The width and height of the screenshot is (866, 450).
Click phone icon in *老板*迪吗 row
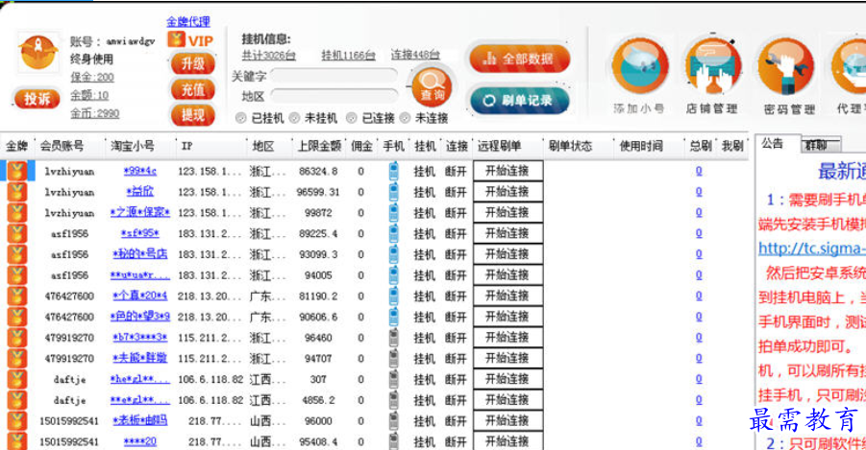pos(394,421)
